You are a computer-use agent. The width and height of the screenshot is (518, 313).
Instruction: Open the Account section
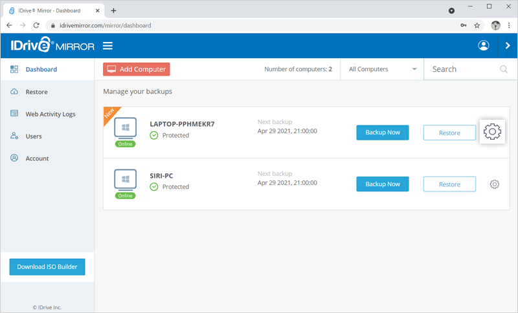[47, 158]
